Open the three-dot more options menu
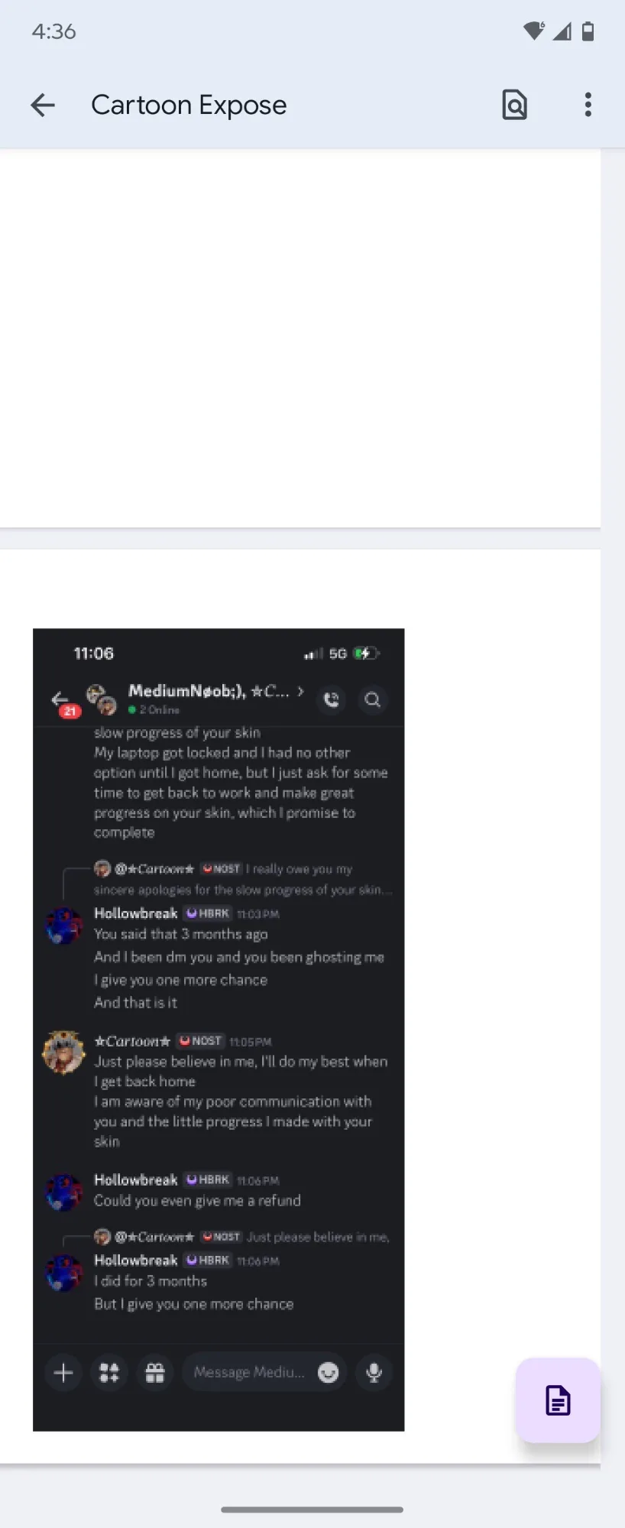This screenshot has height=1528, width=625. (x=588, y=105)
